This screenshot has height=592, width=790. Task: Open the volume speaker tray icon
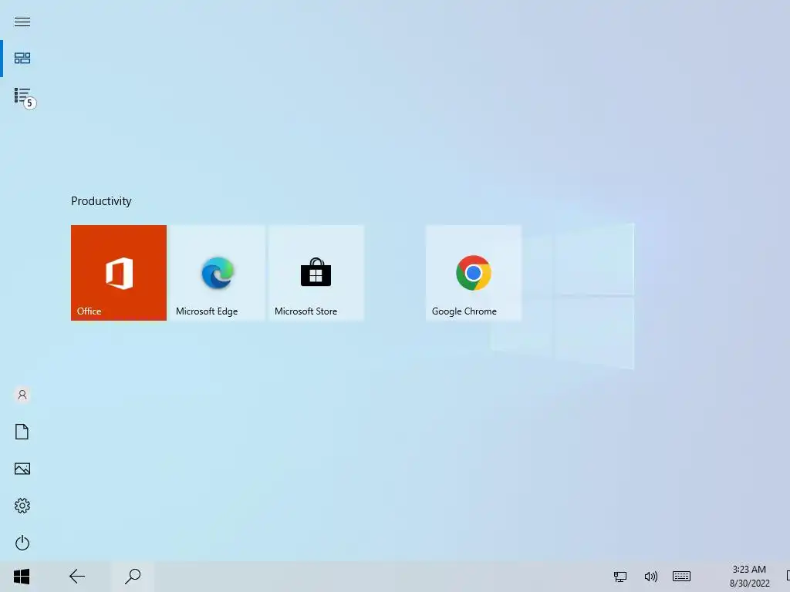651,577
